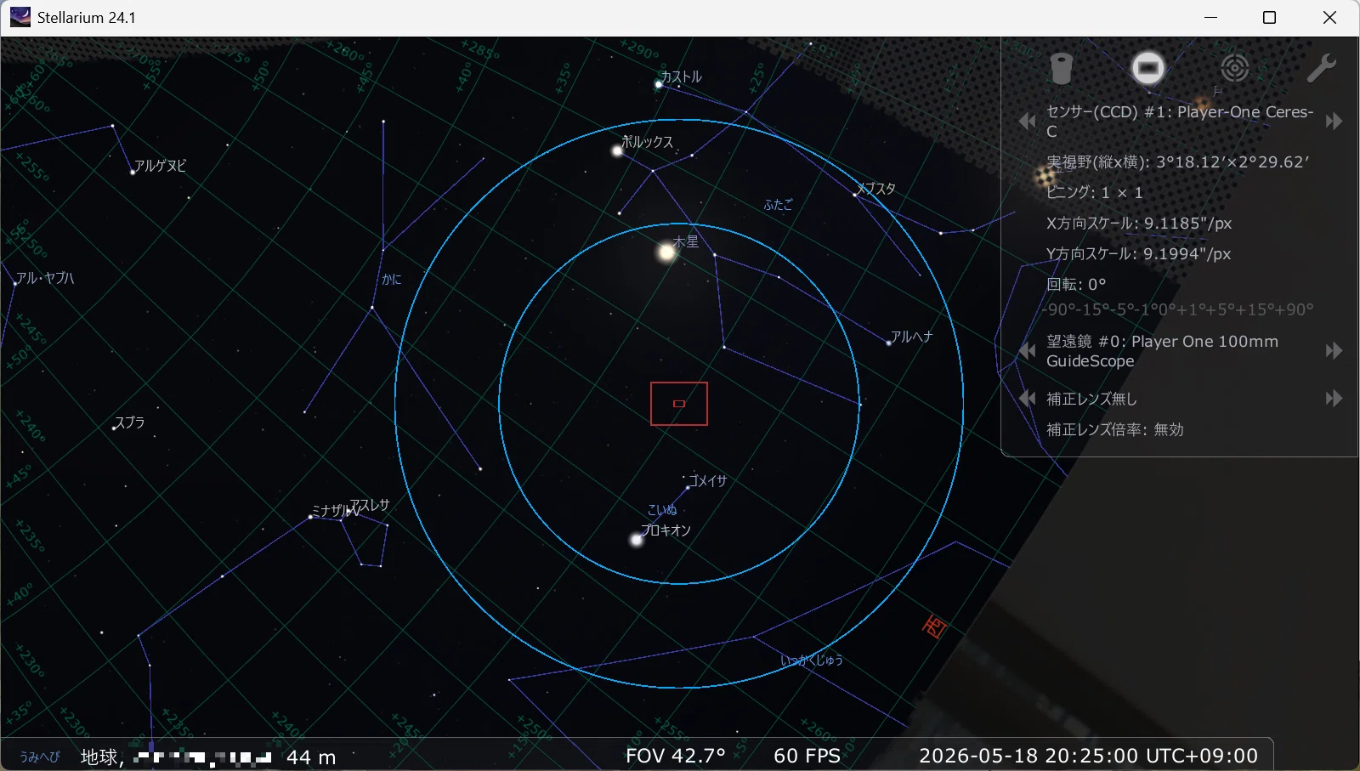Click the ふたご constellation label
The image size is (1360, 771).
[778, 204]
